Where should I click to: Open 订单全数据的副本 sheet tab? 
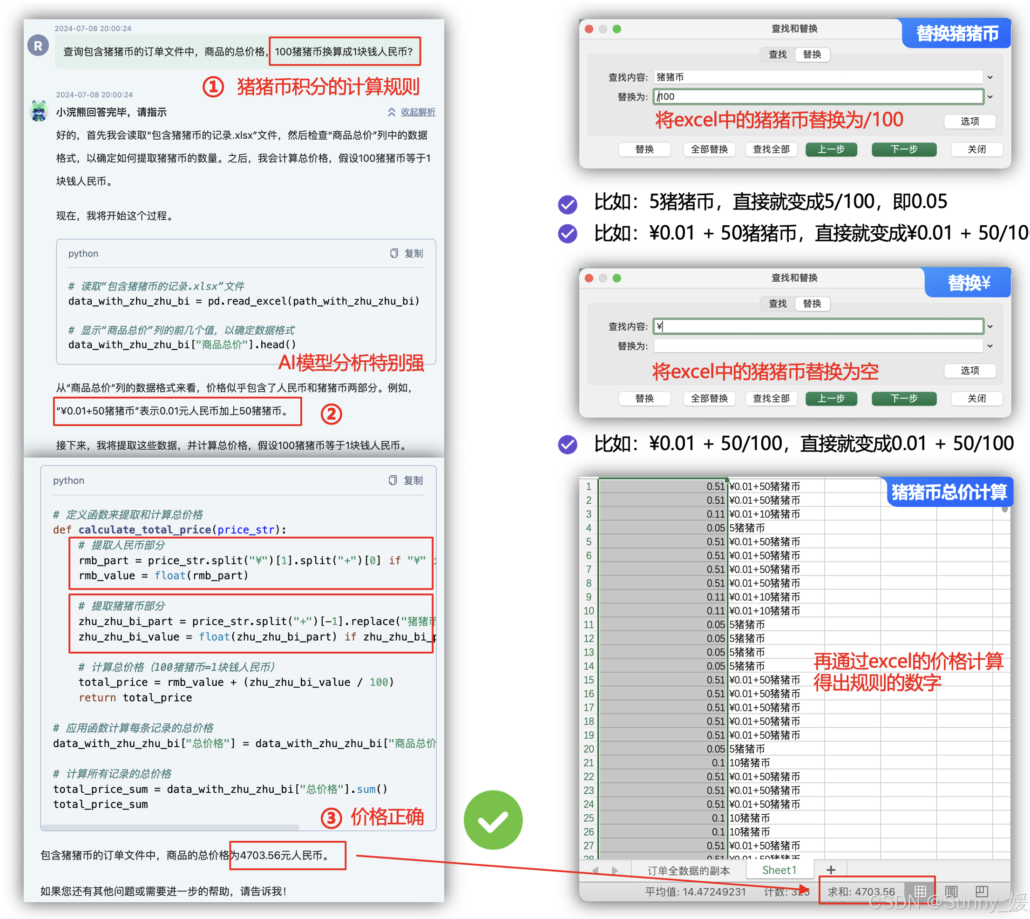pos(689,871)
